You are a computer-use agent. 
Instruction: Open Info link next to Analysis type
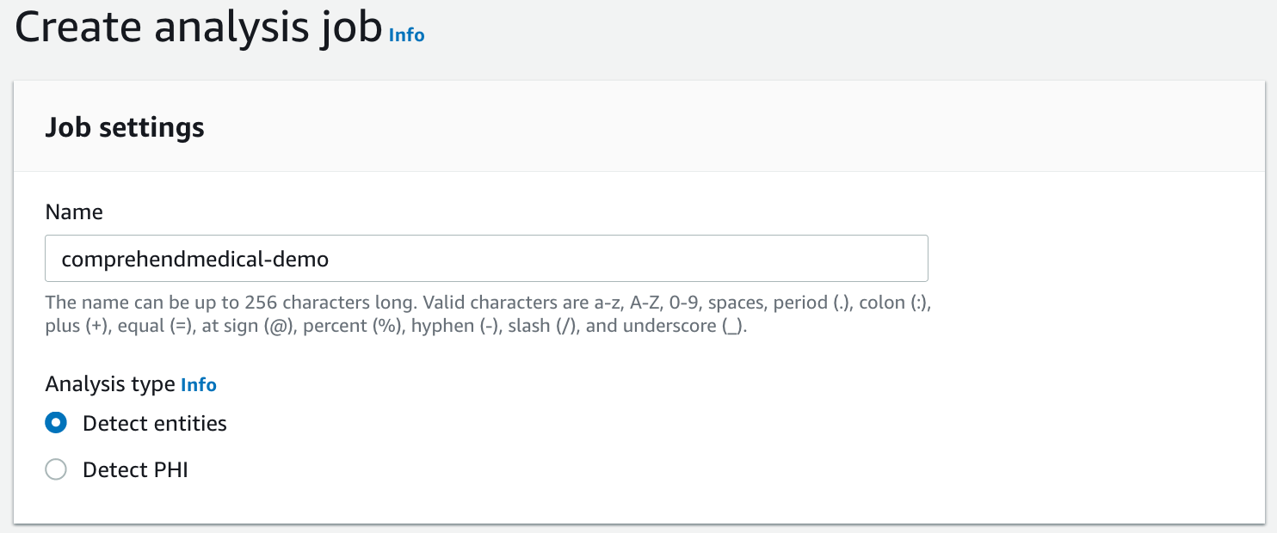[x=198, y=384]
